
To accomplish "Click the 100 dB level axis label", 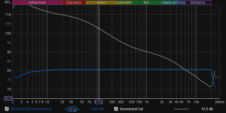I will 8,33.
